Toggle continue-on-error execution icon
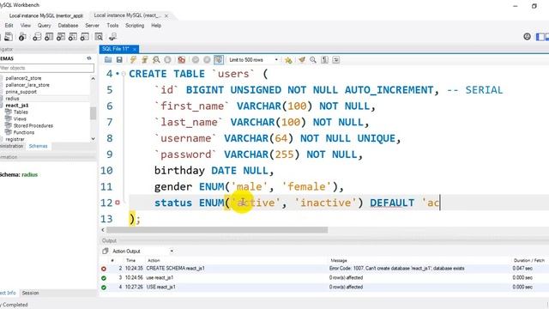This screenshot has width=549, height=309. (181, 60)
